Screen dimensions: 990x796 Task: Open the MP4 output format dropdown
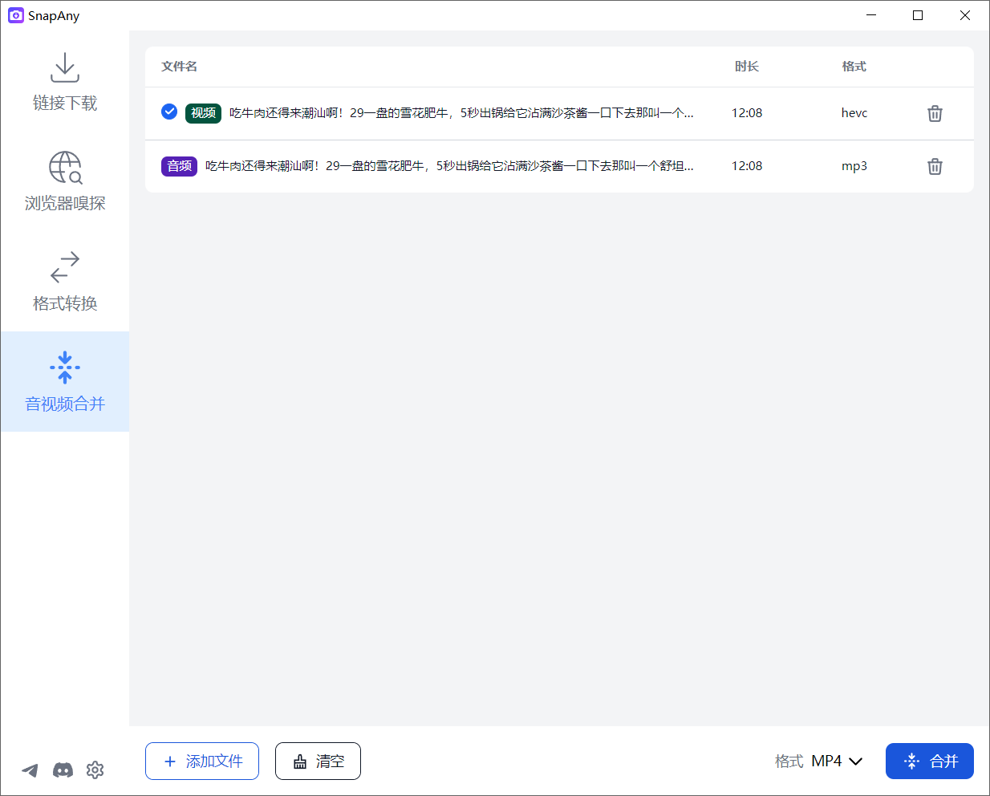(834, 761)
